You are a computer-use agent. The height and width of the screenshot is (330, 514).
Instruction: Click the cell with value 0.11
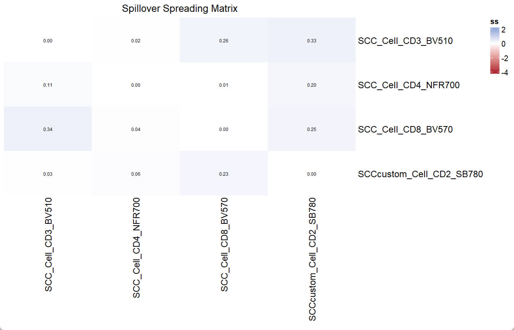point(48,85)
